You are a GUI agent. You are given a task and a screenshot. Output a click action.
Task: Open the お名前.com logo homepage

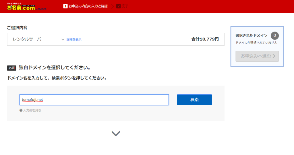[x=27, y=7]
